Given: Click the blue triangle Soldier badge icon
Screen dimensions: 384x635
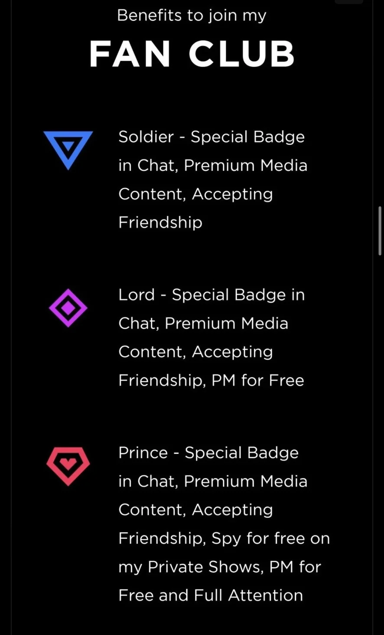Looking at the screenshot, I should [x=68, y=149].
